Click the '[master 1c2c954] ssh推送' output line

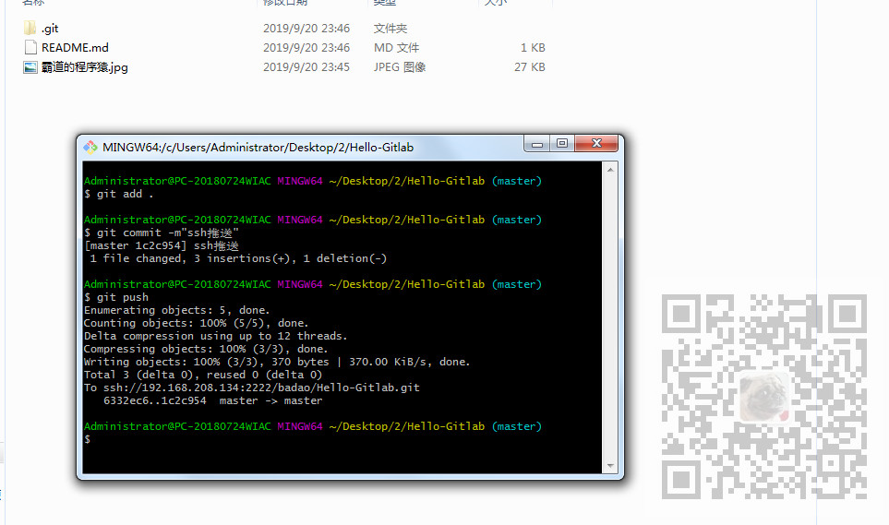[162, 246]
